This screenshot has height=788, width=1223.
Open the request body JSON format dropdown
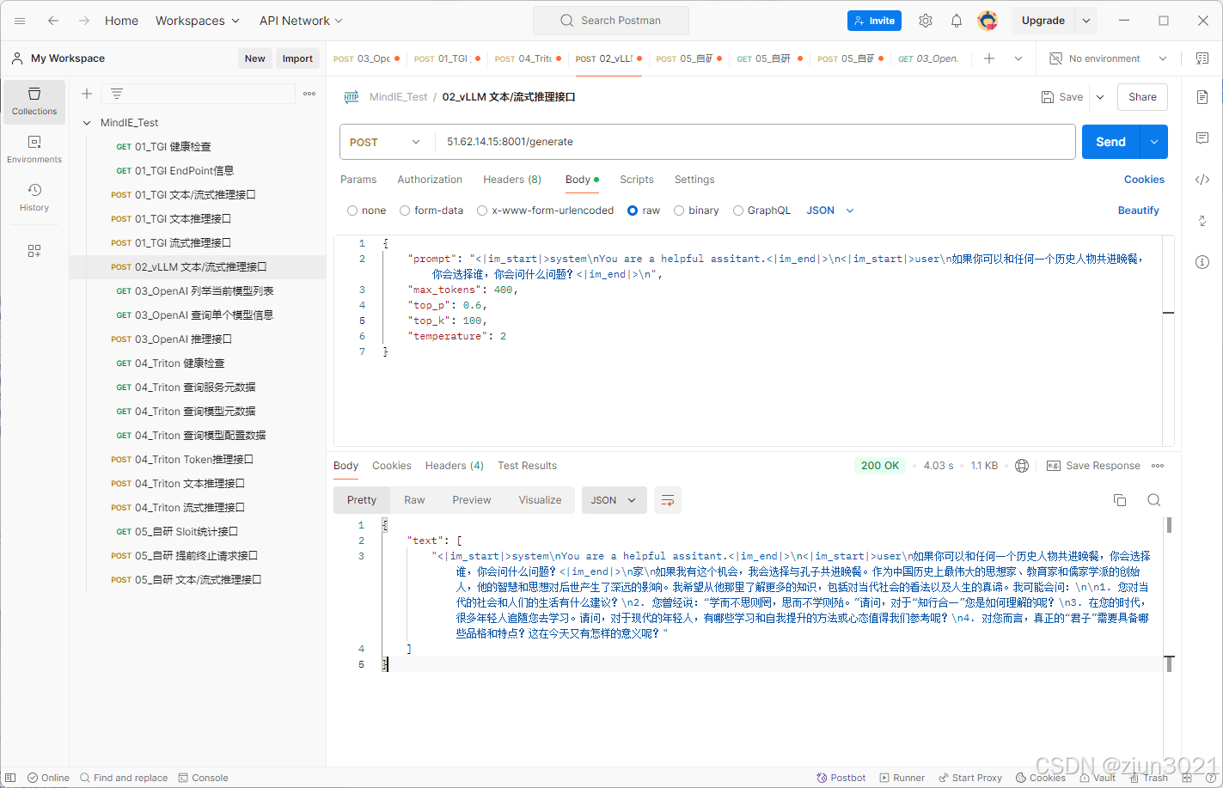point(830,211)
